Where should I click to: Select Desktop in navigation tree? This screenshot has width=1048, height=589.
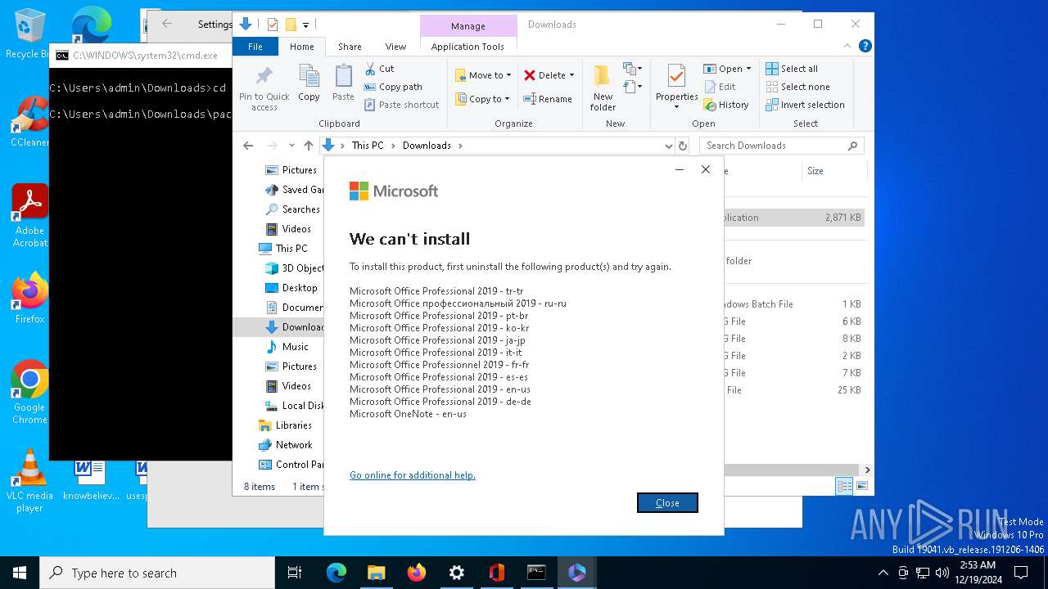click(291, 288)
